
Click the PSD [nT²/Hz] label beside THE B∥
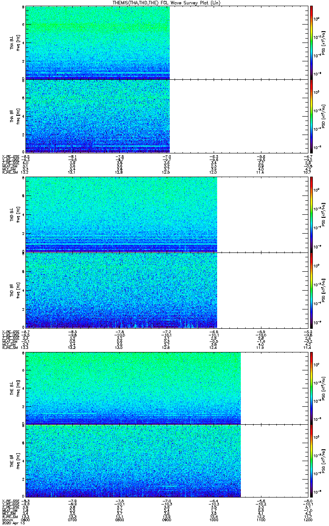tap(323, 461)
